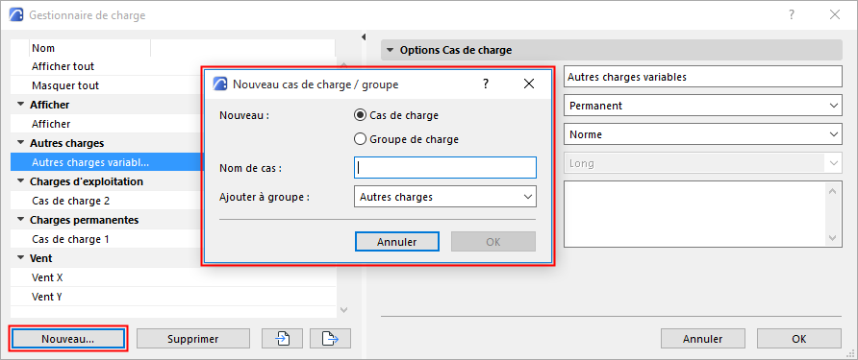The width and height of the screenshot is (858, 360).
Task: Click the description area scroll up arrow
Action: [x=833, y=191]
